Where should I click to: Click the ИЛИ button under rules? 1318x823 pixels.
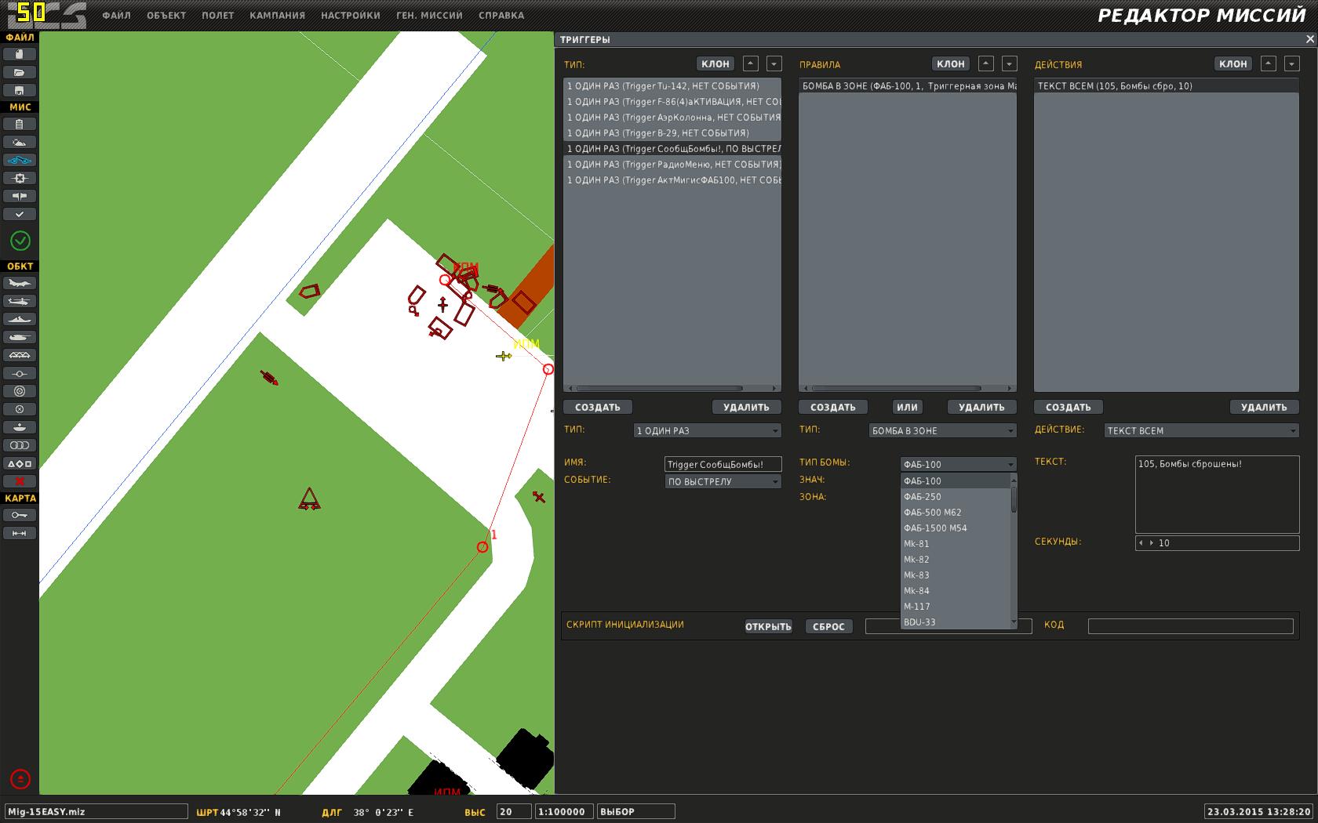point(908,407)
